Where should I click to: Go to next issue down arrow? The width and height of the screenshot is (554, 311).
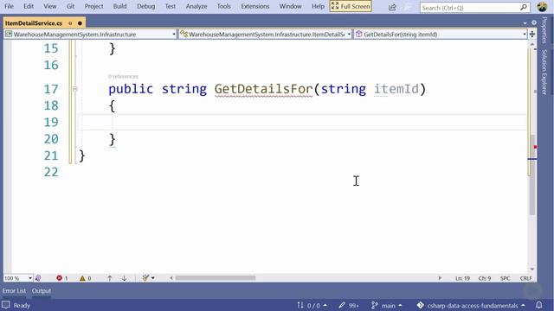[125, 278]
